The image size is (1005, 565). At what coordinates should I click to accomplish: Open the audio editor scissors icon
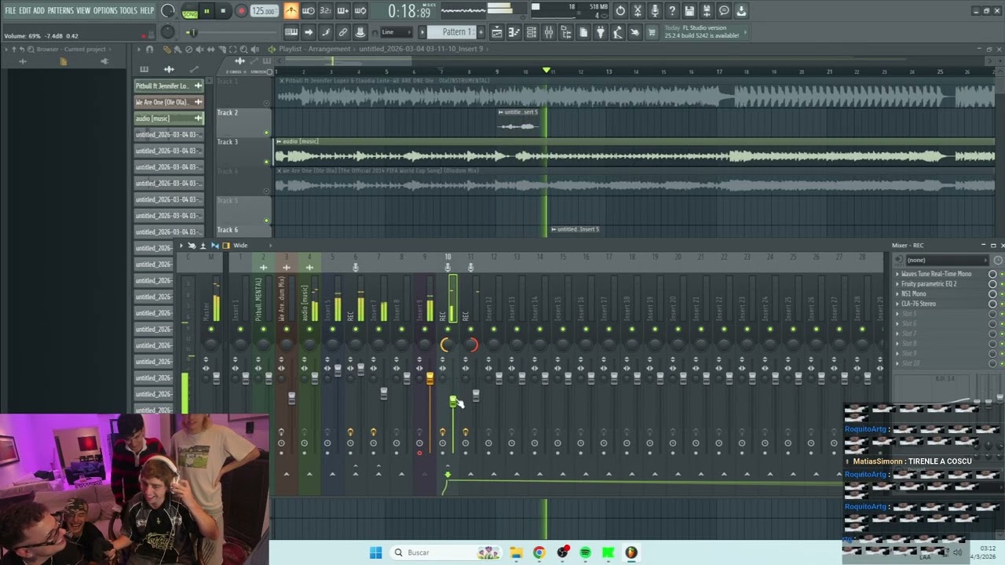[x=638, y=11]
